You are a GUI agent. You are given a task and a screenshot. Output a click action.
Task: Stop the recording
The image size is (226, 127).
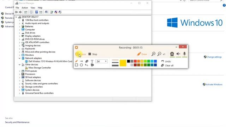[93, 54]
